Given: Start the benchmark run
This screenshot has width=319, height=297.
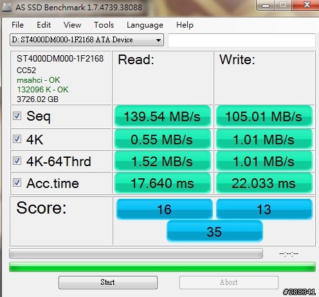Looking at the screenshot, I should pos(108,282).
